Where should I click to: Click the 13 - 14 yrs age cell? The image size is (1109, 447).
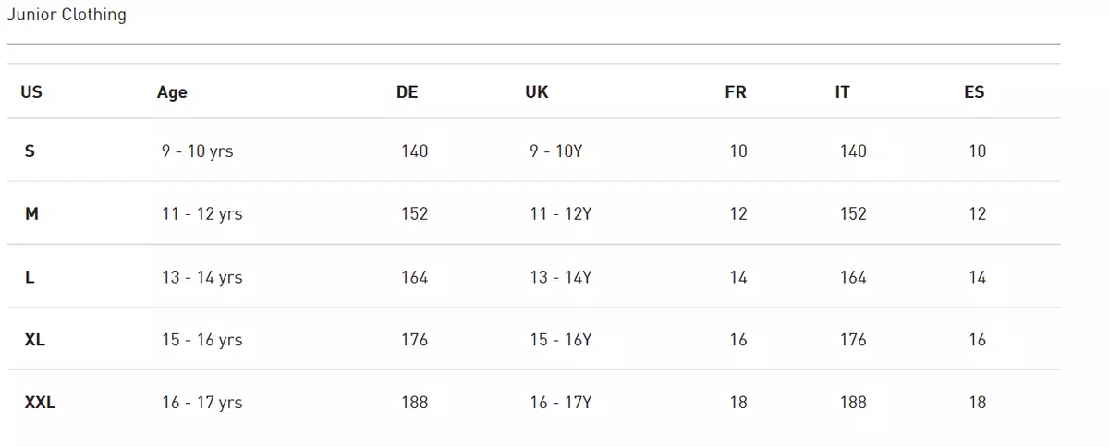(202, 277)
